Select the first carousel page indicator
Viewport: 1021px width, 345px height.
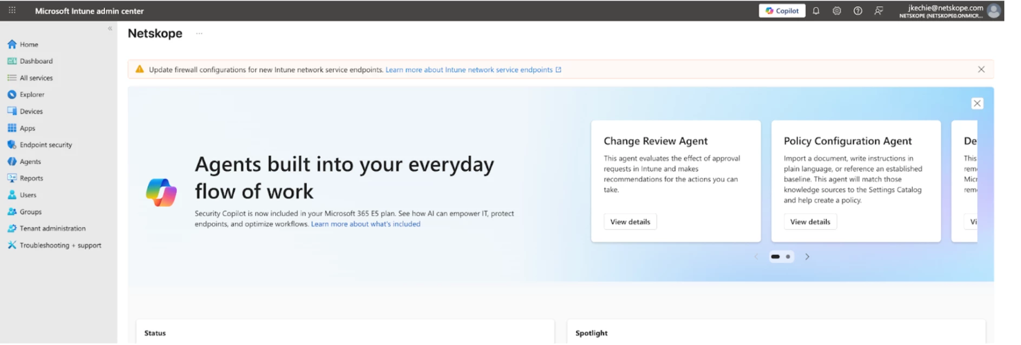(x=775, y=257)
